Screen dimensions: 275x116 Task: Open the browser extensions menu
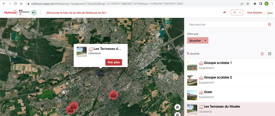point(255,4)
